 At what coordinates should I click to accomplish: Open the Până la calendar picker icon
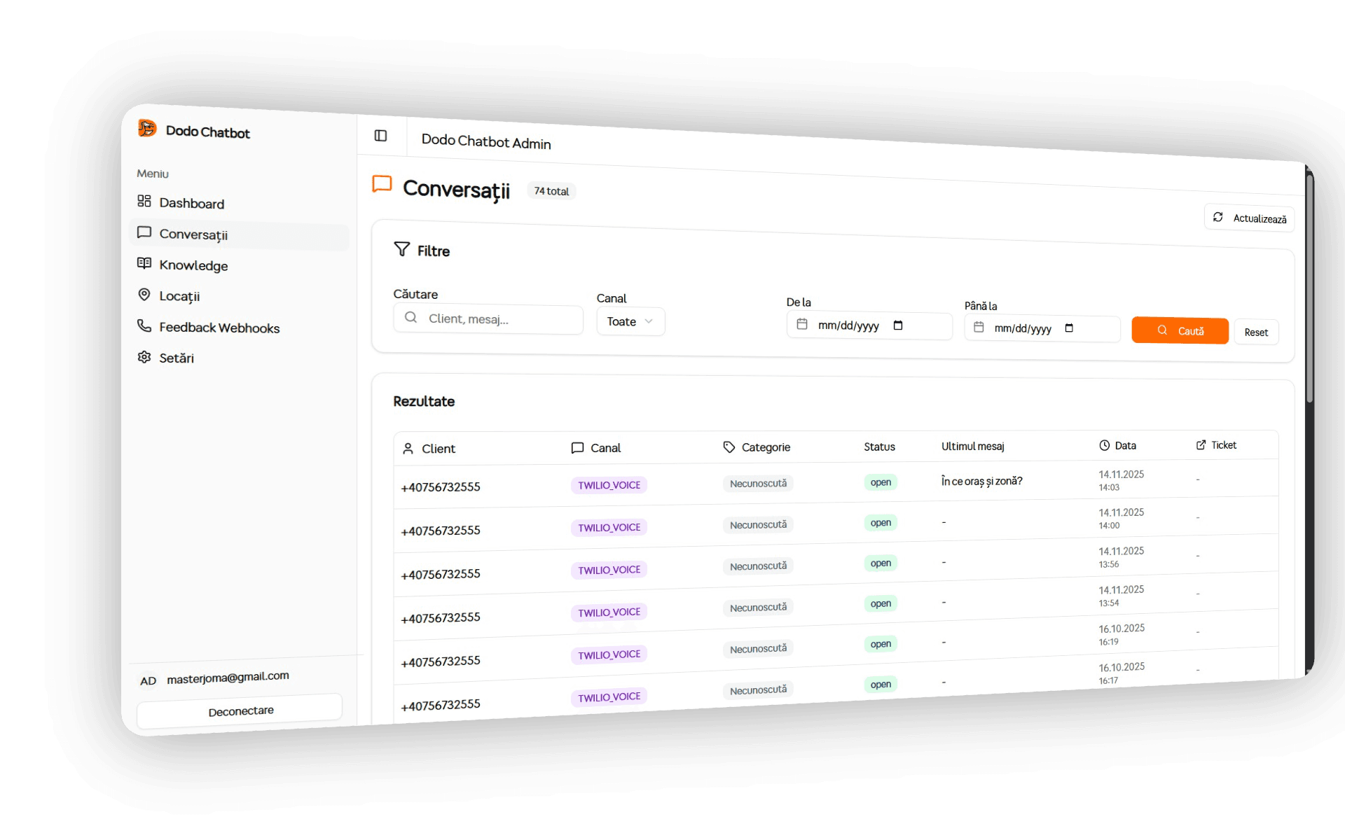(x=1069, y=328)
